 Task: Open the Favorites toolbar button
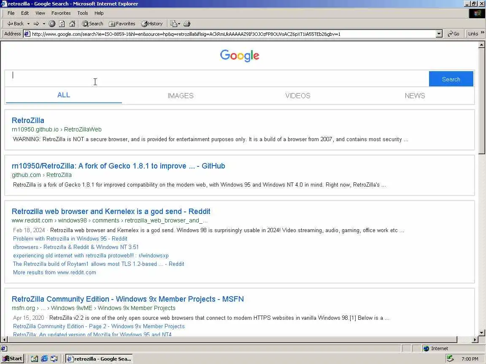tap(122, 24)
